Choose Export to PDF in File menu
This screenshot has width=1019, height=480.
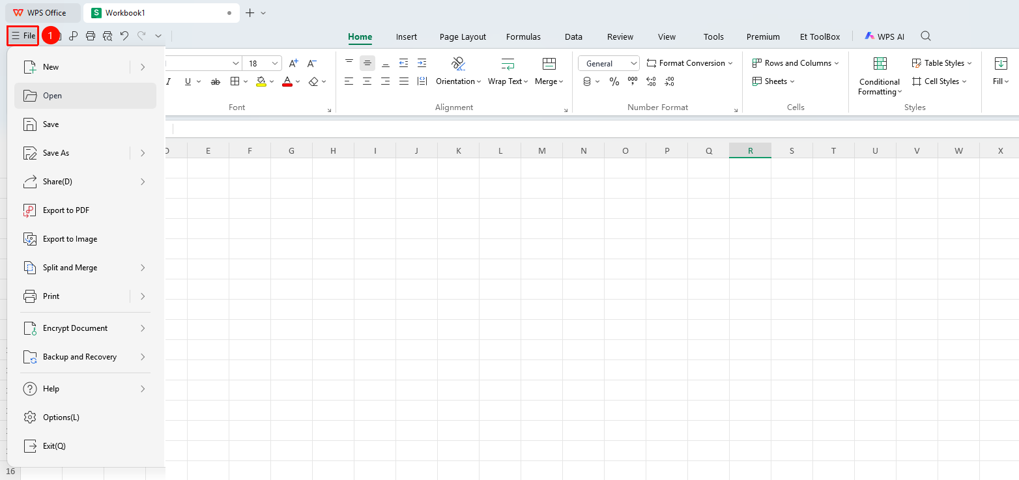tap(85, 210)
